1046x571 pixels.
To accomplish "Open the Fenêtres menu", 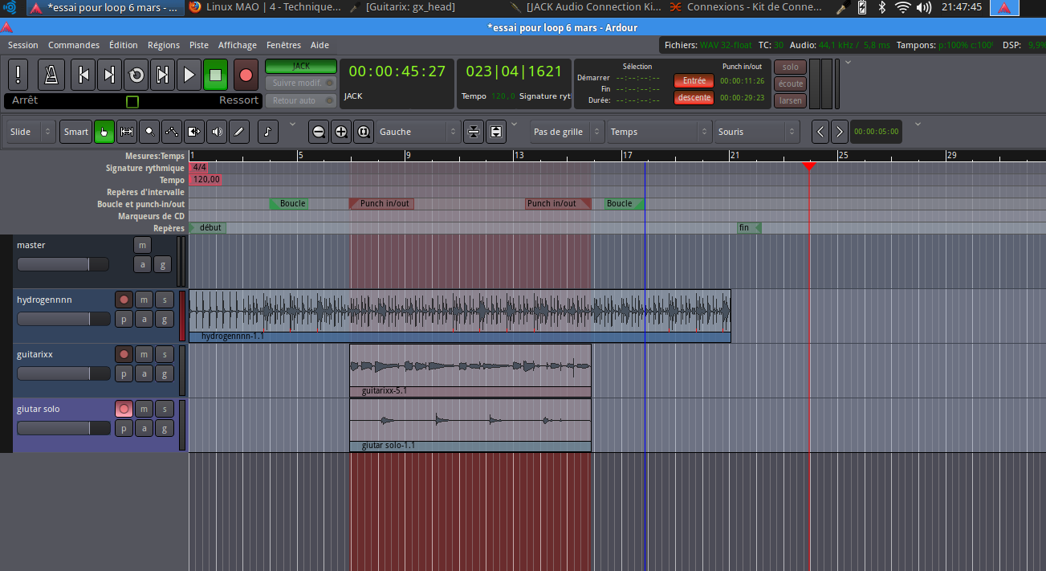I will click(283, 45).
